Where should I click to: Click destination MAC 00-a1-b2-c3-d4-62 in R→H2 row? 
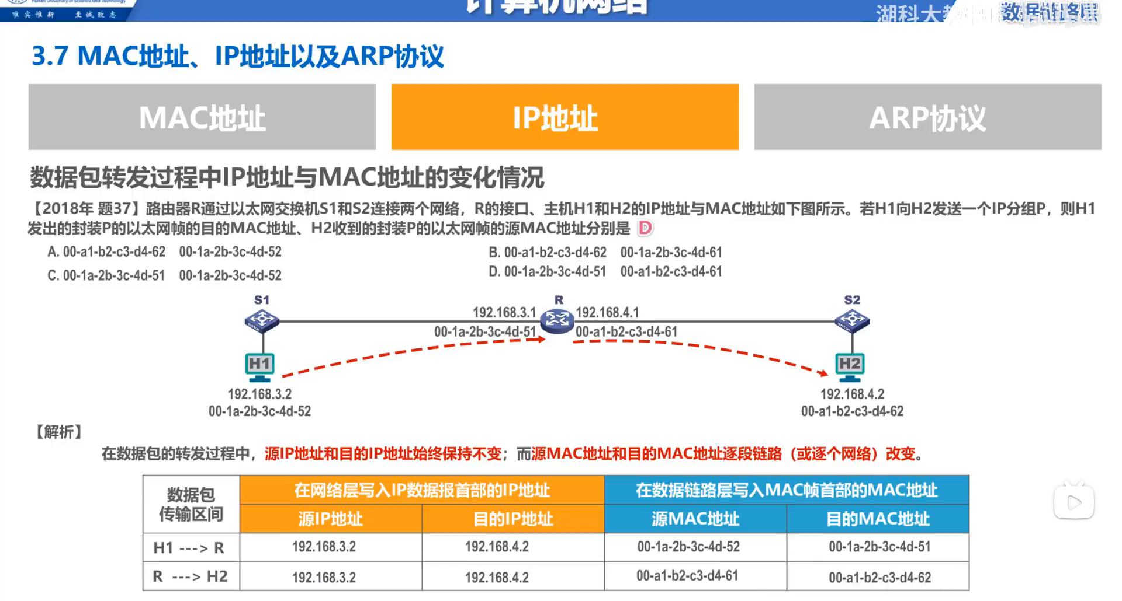click(879, 578)
